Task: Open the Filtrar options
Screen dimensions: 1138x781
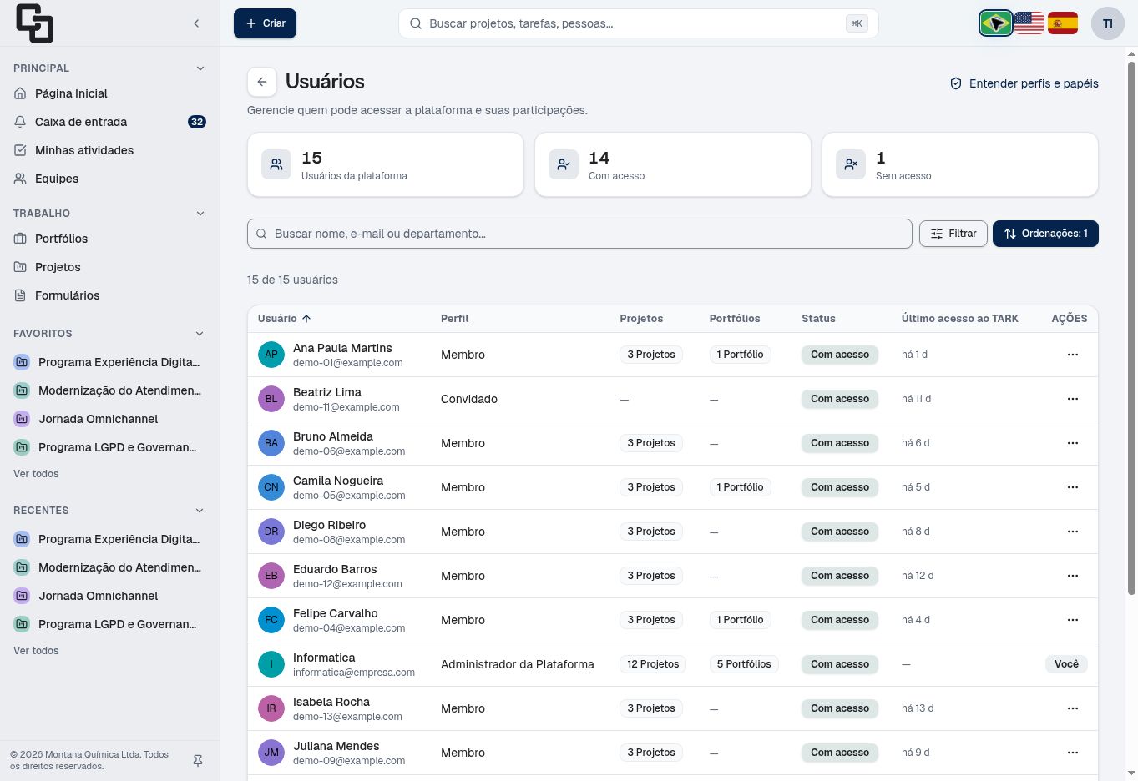Action: tap(953, 234)
